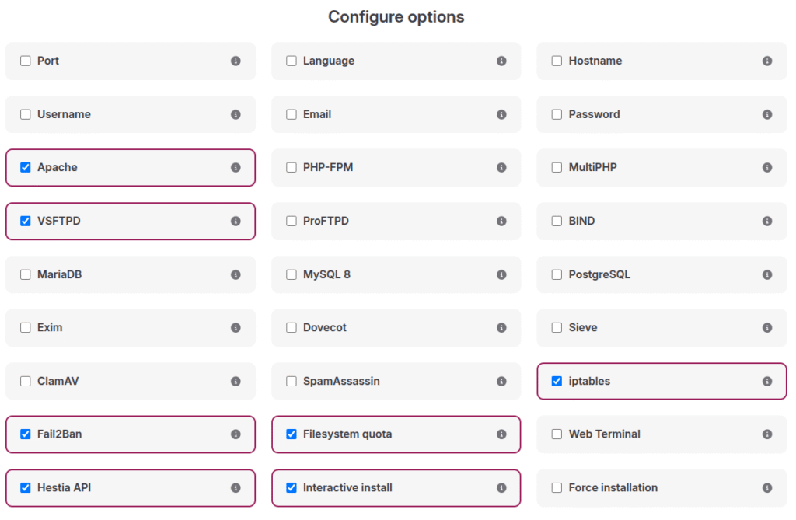This screenshot has height=520, width=796.
Task: Enable the MariaDB checkbox
Action: click(x=26, y=275)
